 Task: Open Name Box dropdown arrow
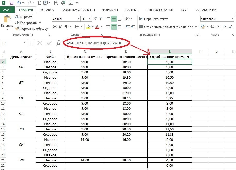point(24,43)
